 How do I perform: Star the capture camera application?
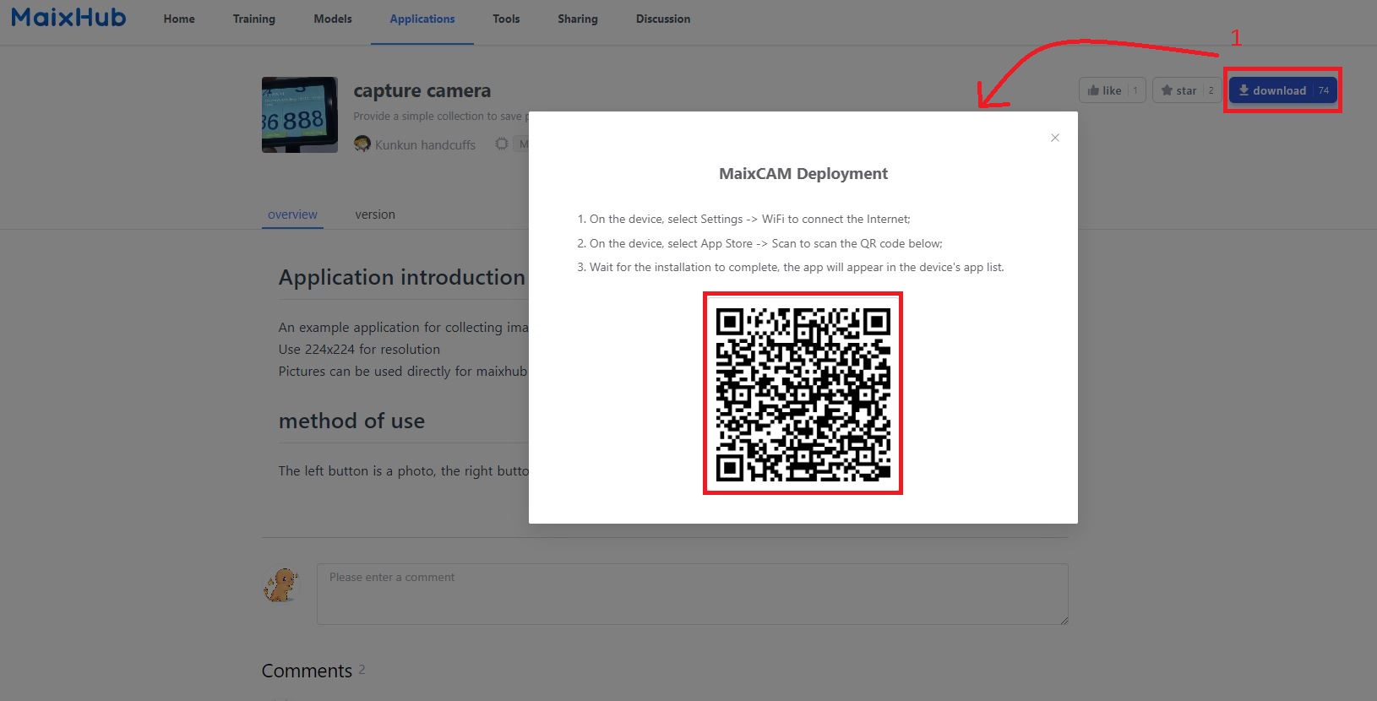[x=1186, y=90]
